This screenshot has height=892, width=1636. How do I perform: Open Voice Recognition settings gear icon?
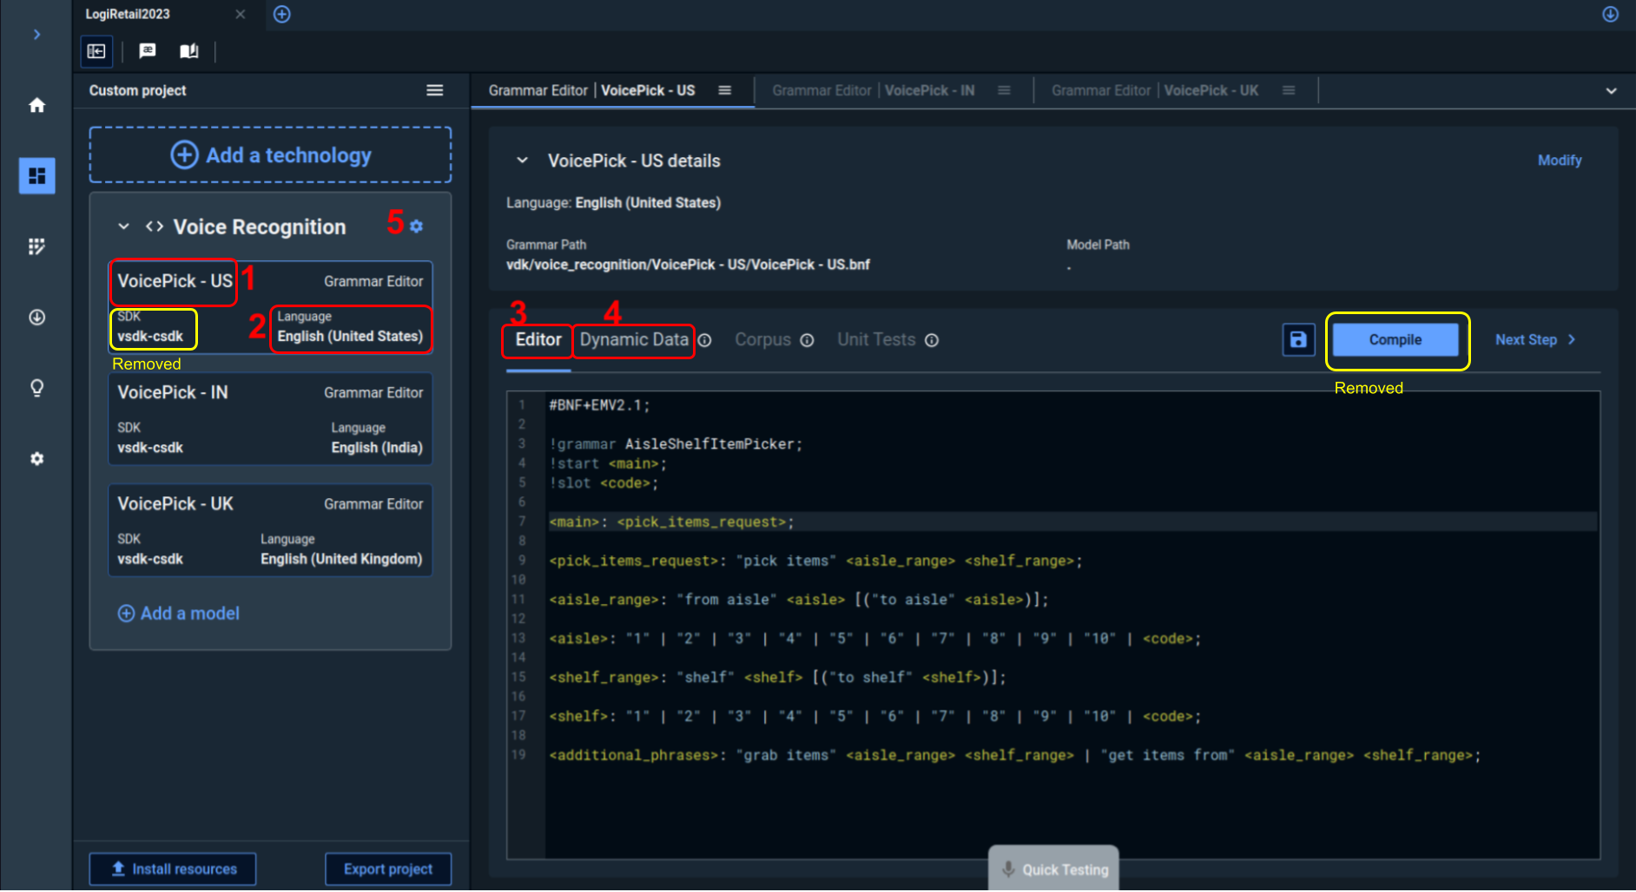coord(417,226)
